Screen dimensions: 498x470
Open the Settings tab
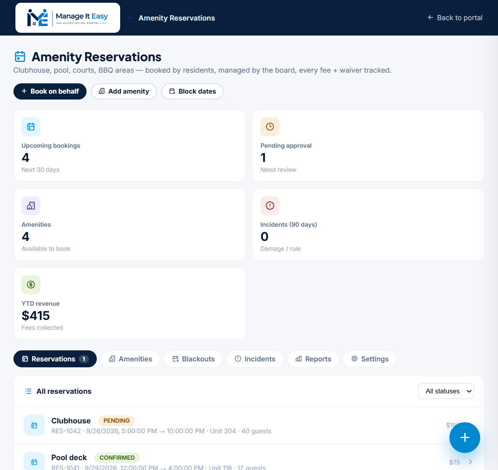point(370,359)
